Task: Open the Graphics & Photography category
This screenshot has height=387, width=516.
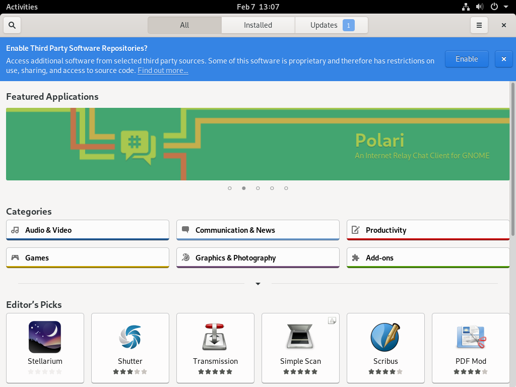Action: [258, 257]
